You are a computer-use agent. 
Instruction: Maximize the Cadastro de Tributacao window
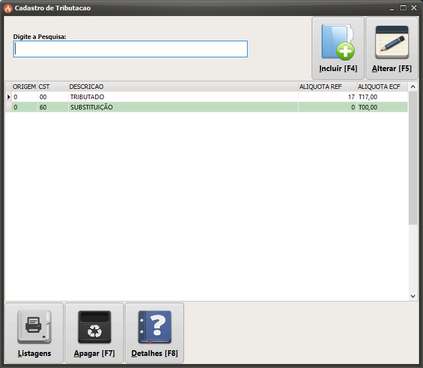click(403, 8)
